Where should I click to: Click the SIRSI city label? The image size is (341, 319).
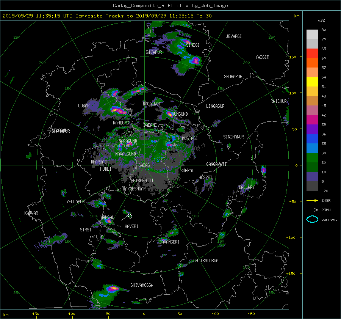point(86,230)
